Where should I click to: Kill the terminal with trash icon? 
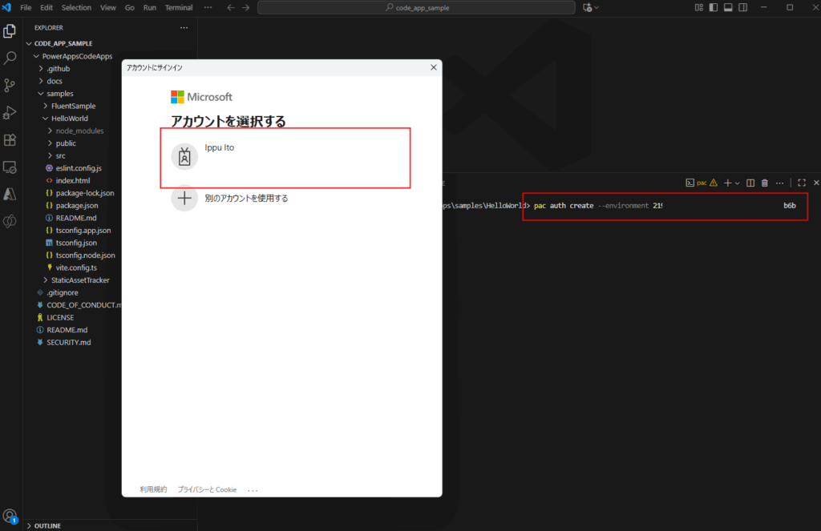click(x=764, y=183)
